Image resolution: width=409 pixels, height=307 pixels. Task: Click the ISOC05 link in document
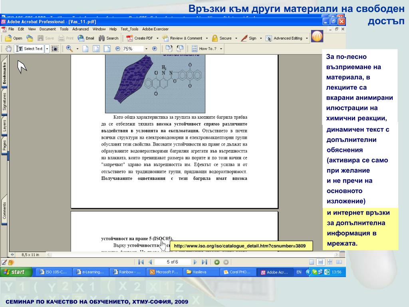click(x=163, y=238)
